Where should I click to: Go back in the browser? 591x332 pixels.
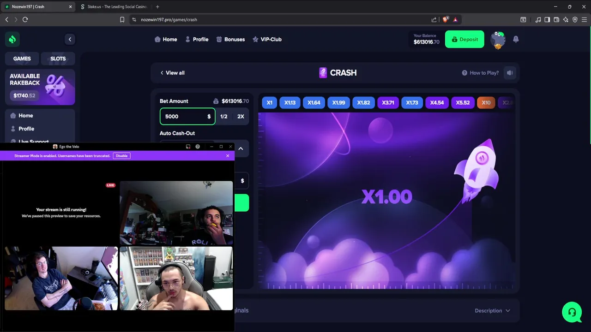(x=6, y=20)
